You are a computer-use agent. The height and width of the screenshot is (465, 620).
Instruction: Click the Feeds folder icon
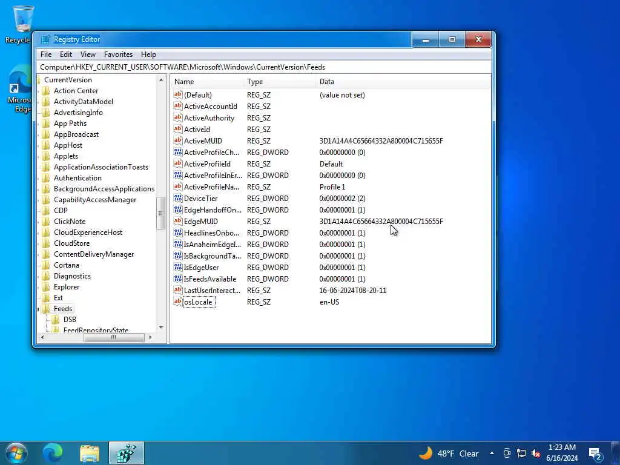point(46,309)
